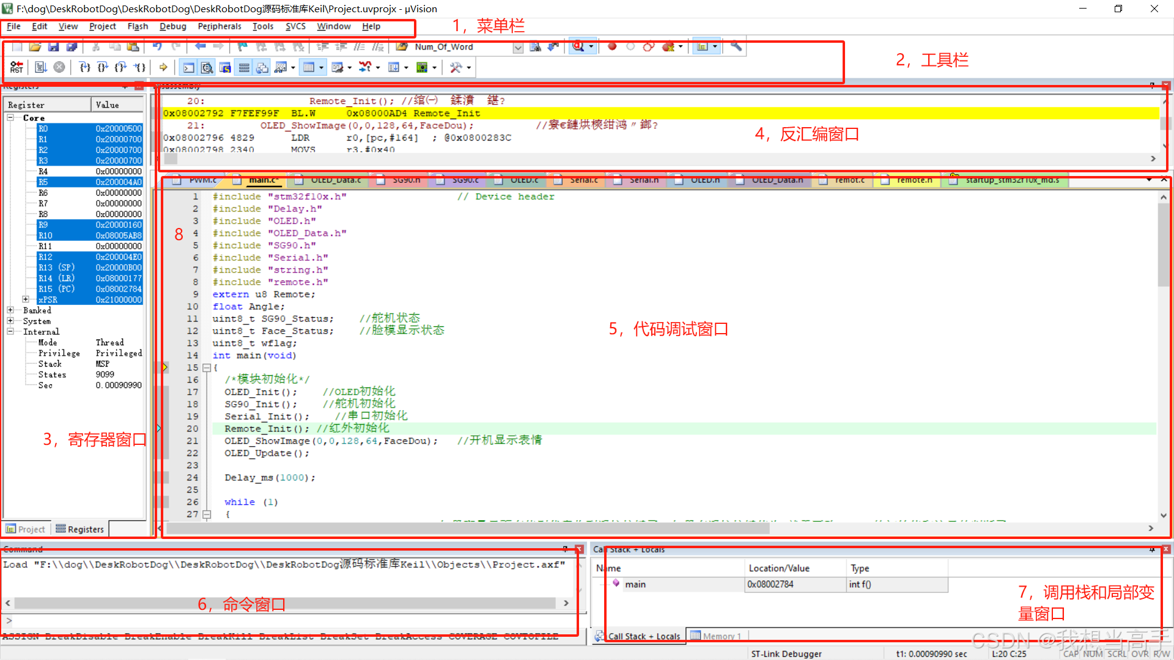
Task: Click the Insert breakpoint red dot icon
Action: pos(612,46)
